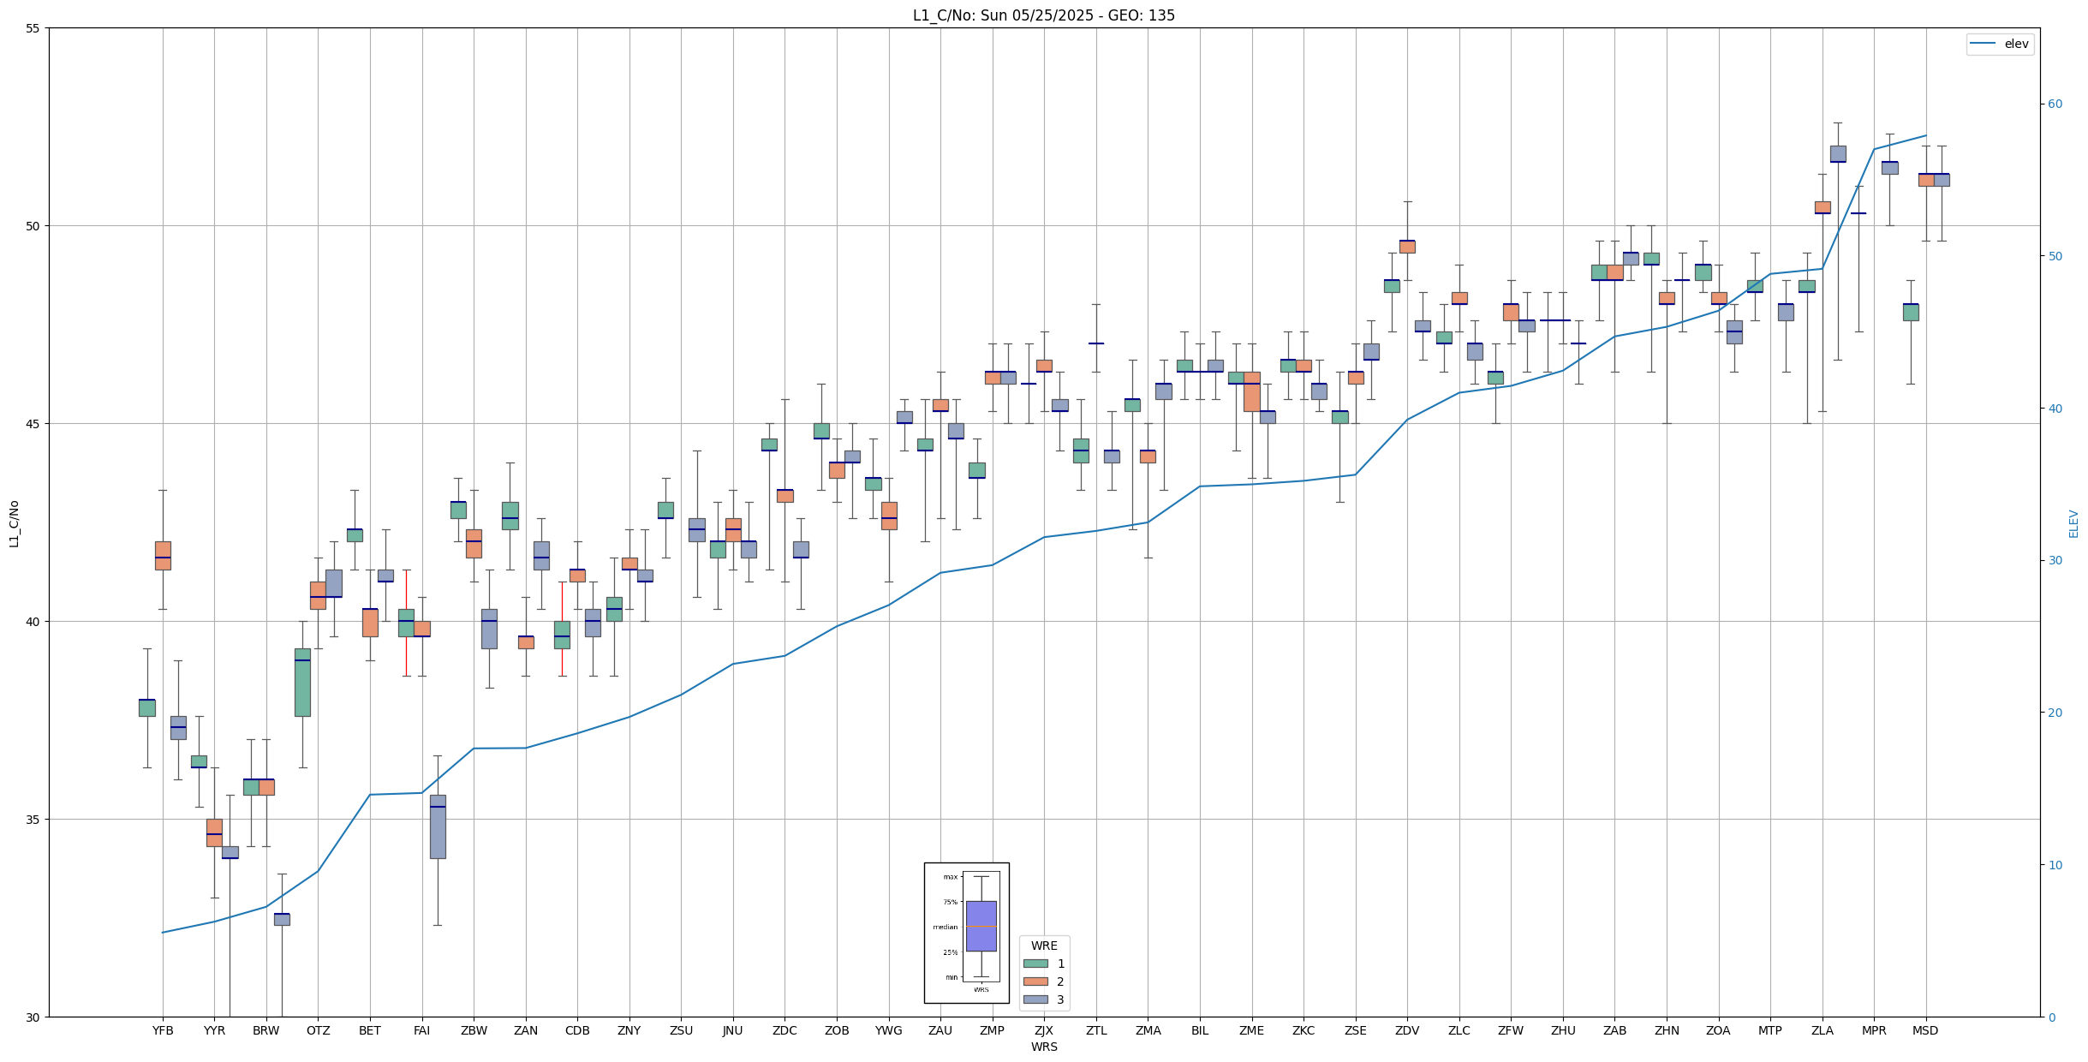Click the BIL station tick label
The width and height of the screenshot is (2088, 1062).
(1200, 1030)
